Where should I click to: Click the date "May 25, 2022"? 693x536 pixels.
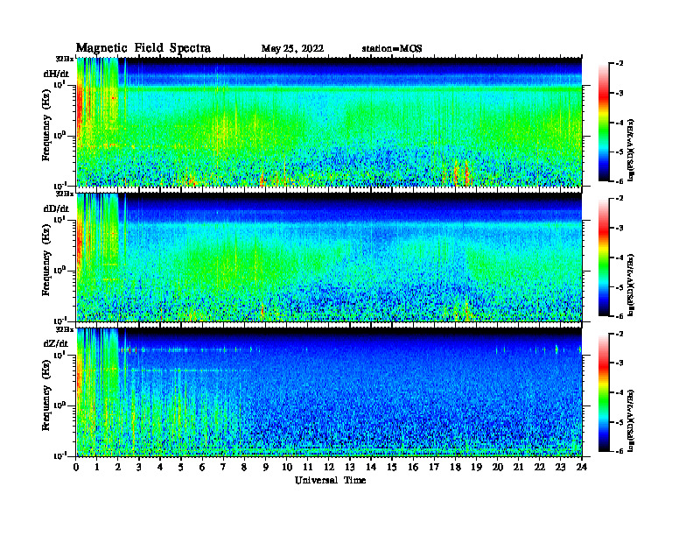click(292, 49)
